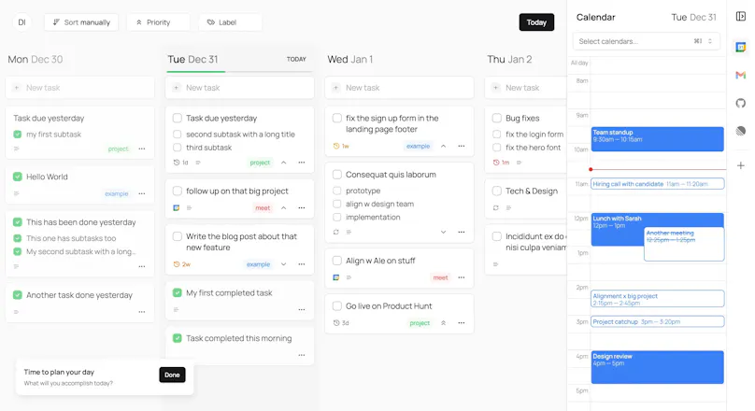The height and width of the screenshot is (411, 755).
Task: Check the Consequat quis laborum task
Action: tap(337, 175)
